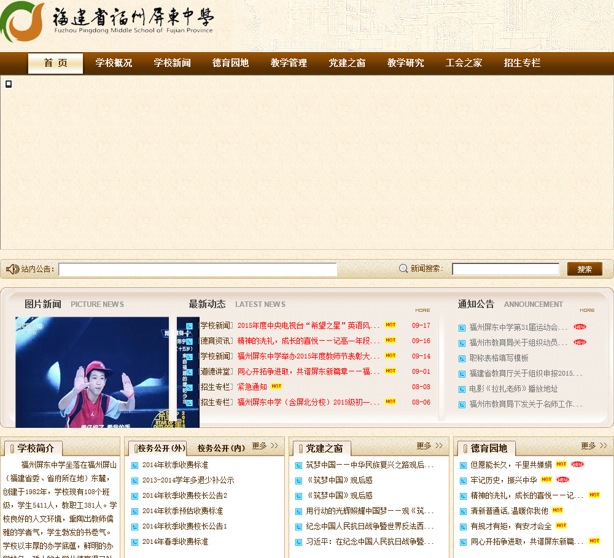Click bullet icon before 福州屏东中学第31届运动会

click(x=462, y=328)
